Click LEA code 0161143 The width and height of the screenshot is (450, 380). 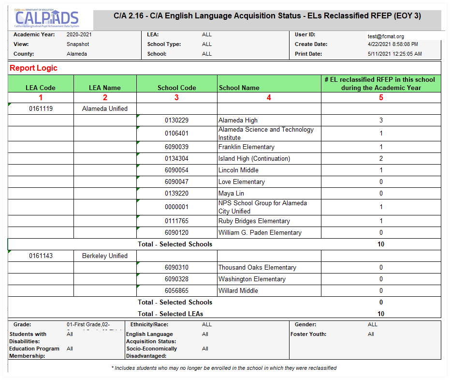(x=41, y=256)
